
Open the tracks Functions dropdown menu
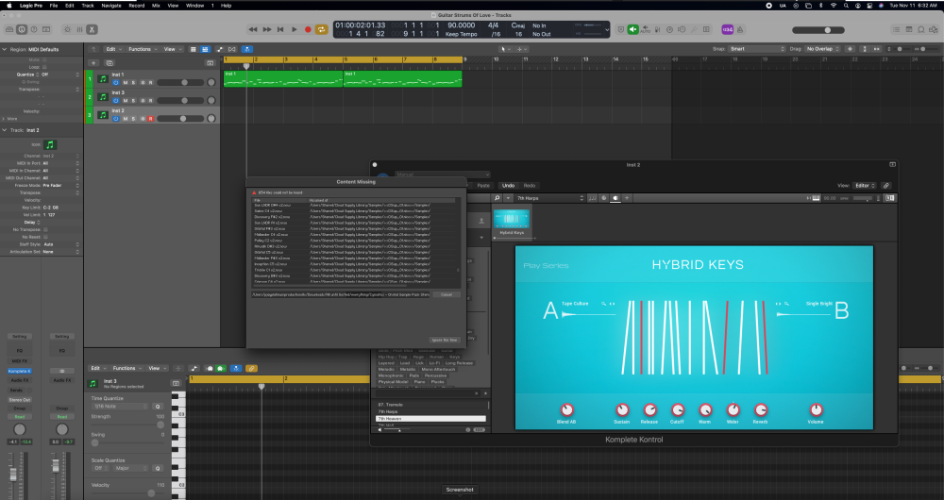pyautogui.click(x=143, y=49)
